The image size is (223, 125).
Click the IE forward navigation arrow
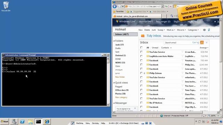click(x=119, y=6)
